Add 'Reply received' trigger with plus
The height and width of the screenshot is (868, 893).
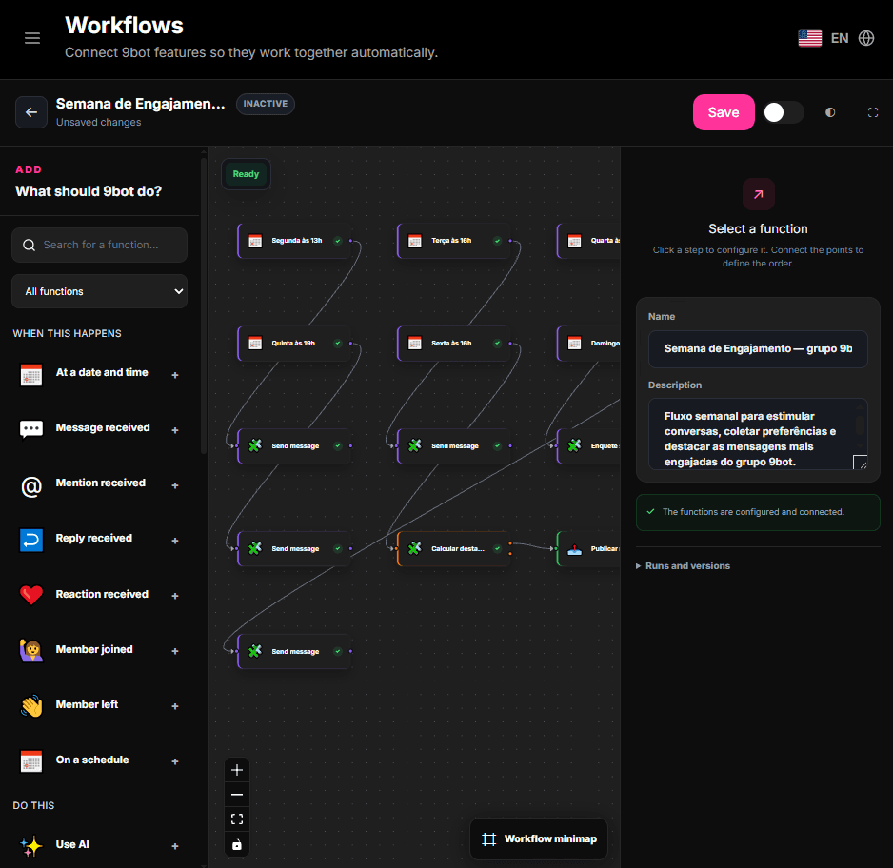pyautogui.click(x=175, y=541)
